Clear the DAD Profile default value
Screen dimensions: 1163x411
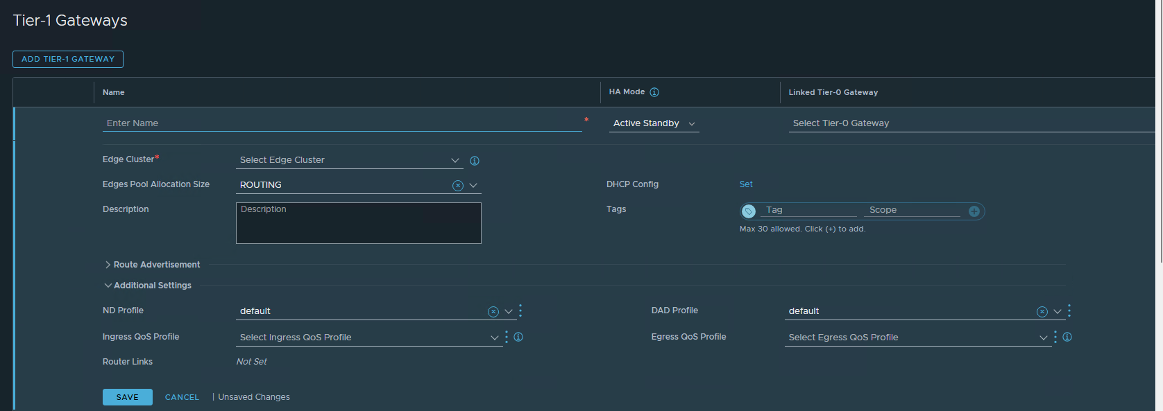[x=1042, y=312]
